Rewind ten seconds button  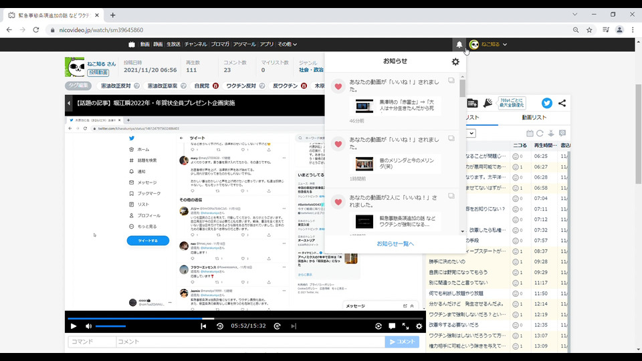220,326
